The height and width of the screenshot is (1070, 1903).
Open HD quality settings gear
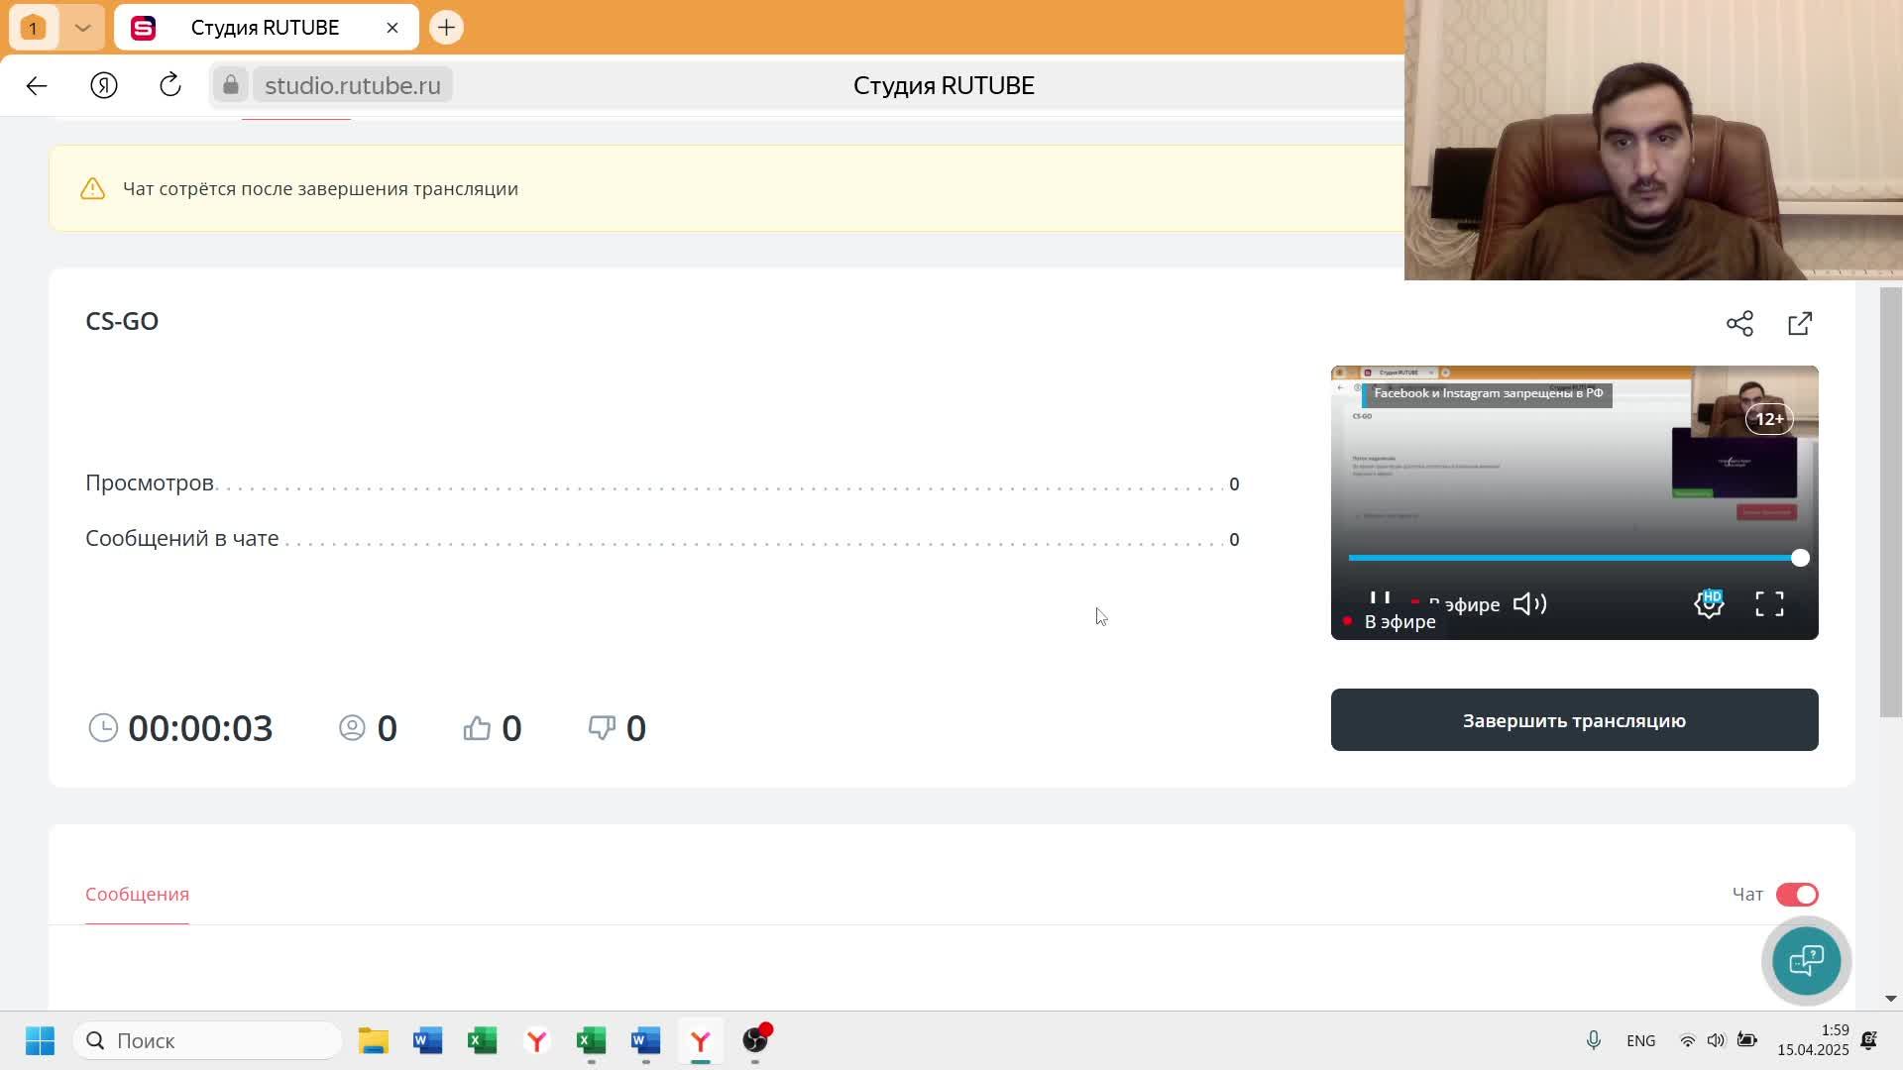pyautogui.click(x=1709, y=603)
